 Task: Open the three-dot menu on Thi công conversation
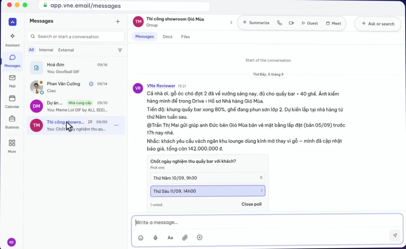pos(116,125)
